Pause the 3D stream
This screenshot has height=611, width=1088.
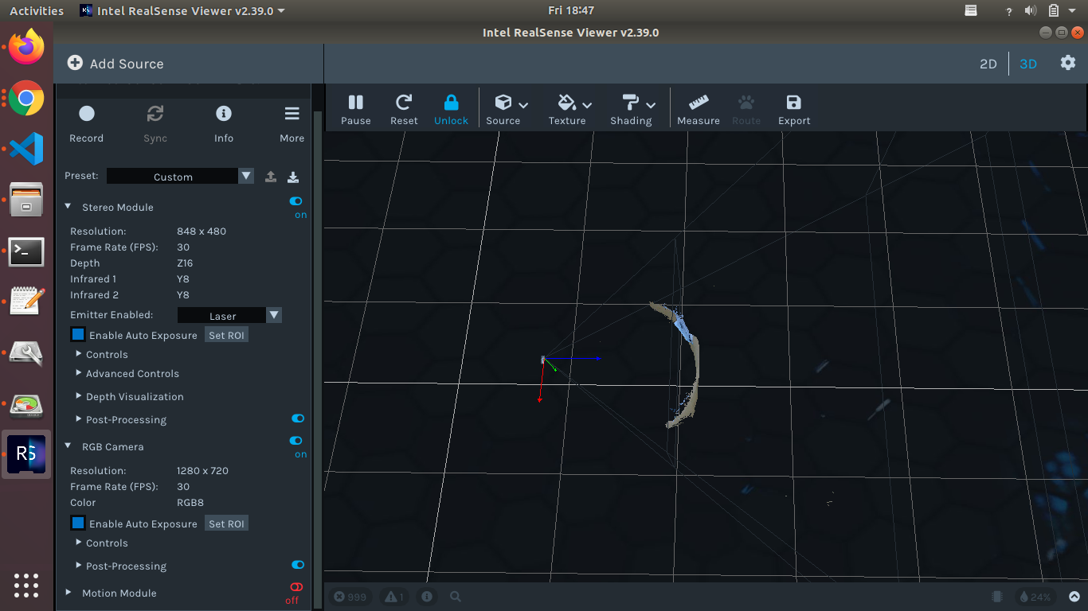pos(355,107)
